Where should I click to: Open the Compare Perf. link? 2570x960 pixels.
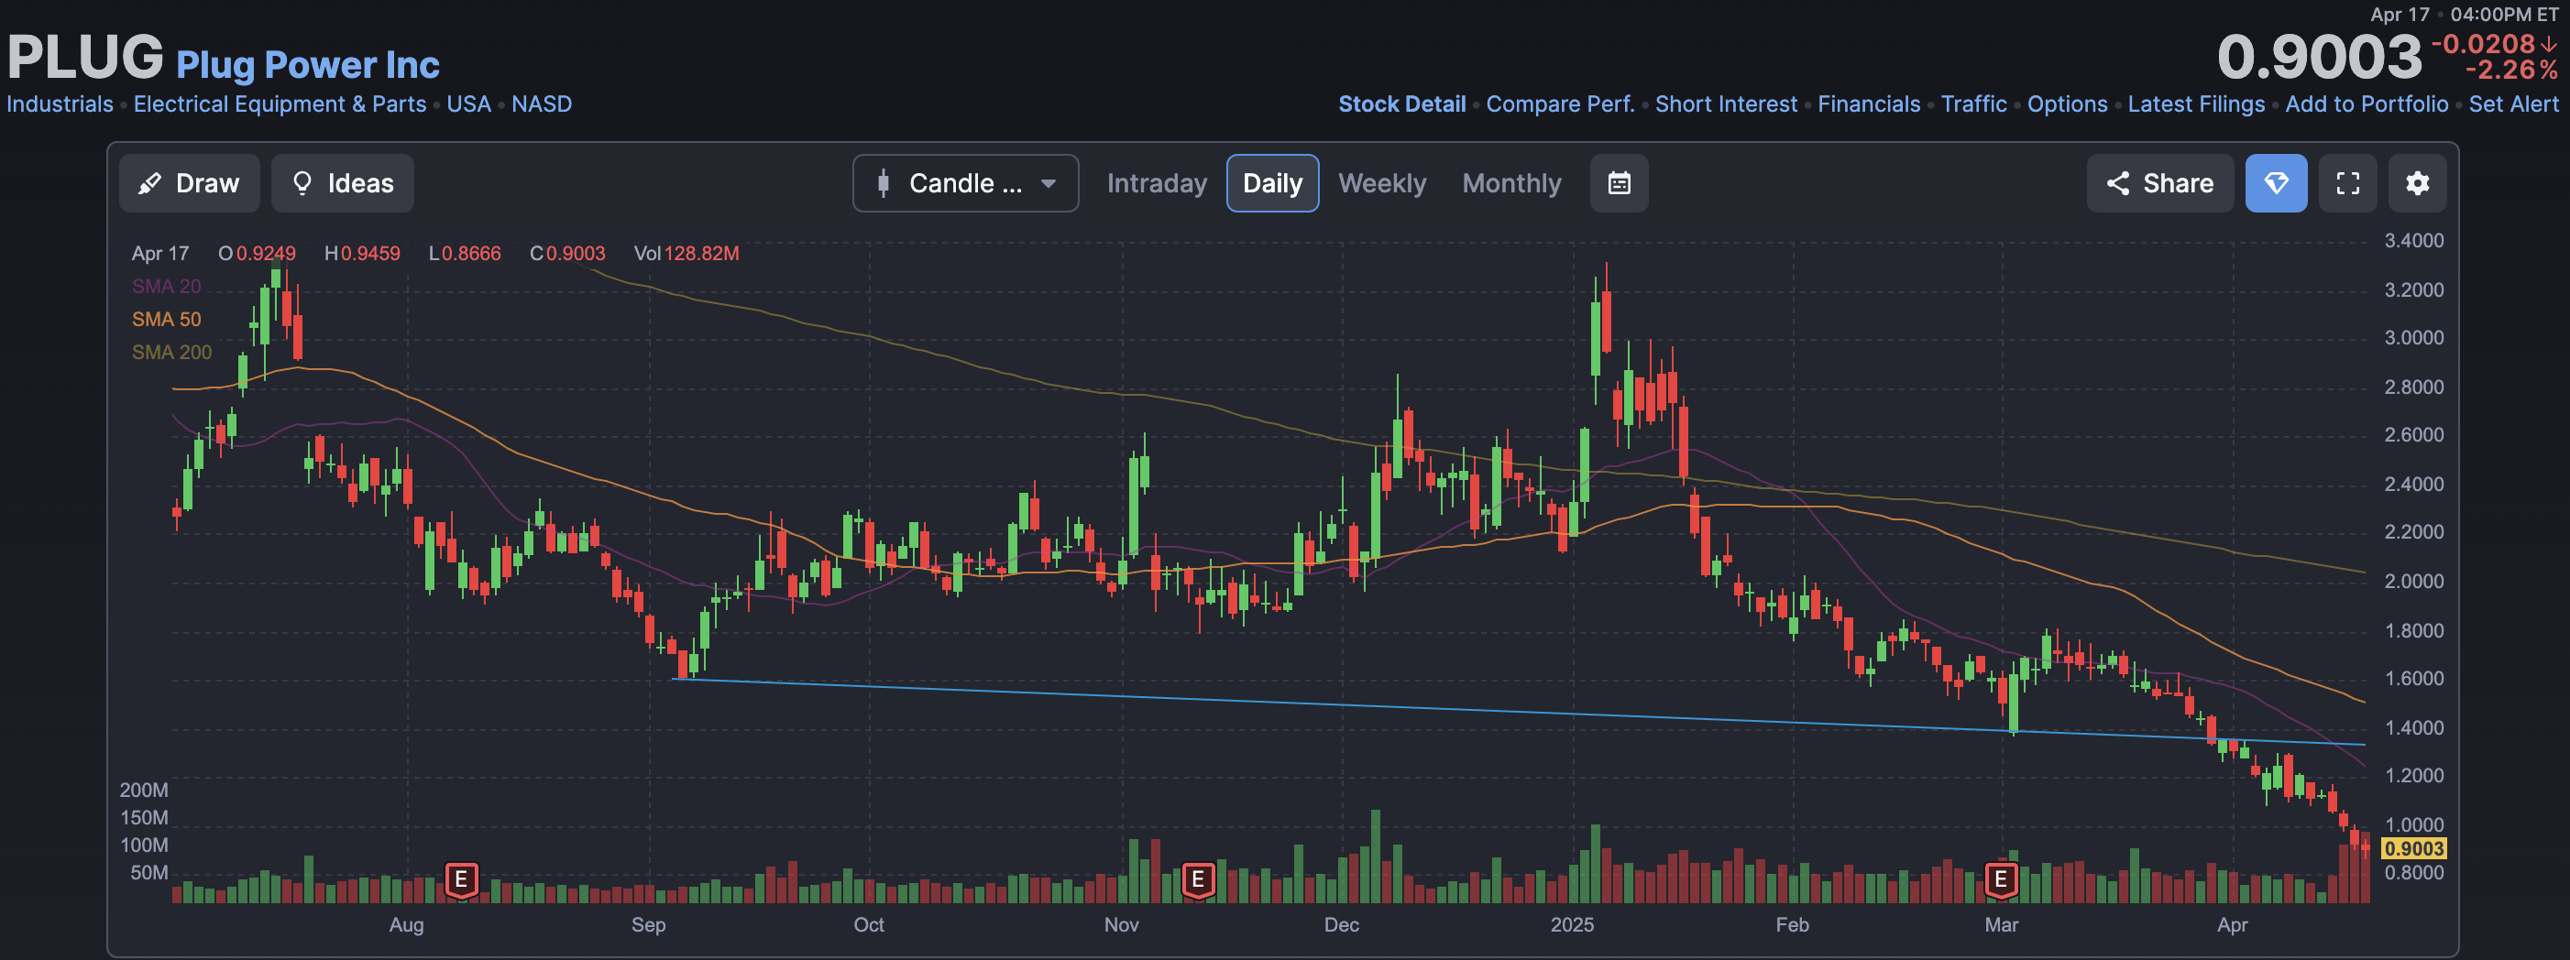click(x=1560, y=104)
